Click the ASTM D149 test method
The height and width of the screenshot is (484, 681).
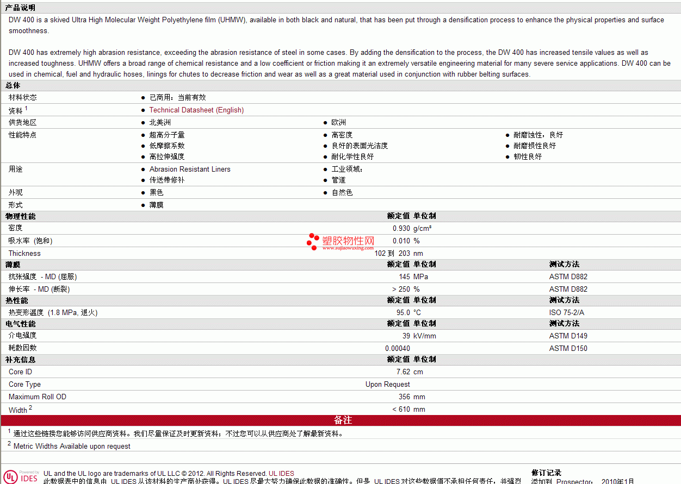[x=568, y=336]
